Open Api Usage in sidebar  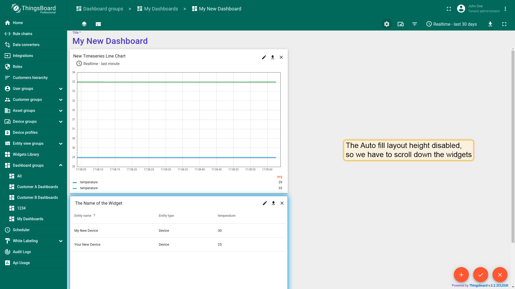pyautogui.click(x=34, y=263)
